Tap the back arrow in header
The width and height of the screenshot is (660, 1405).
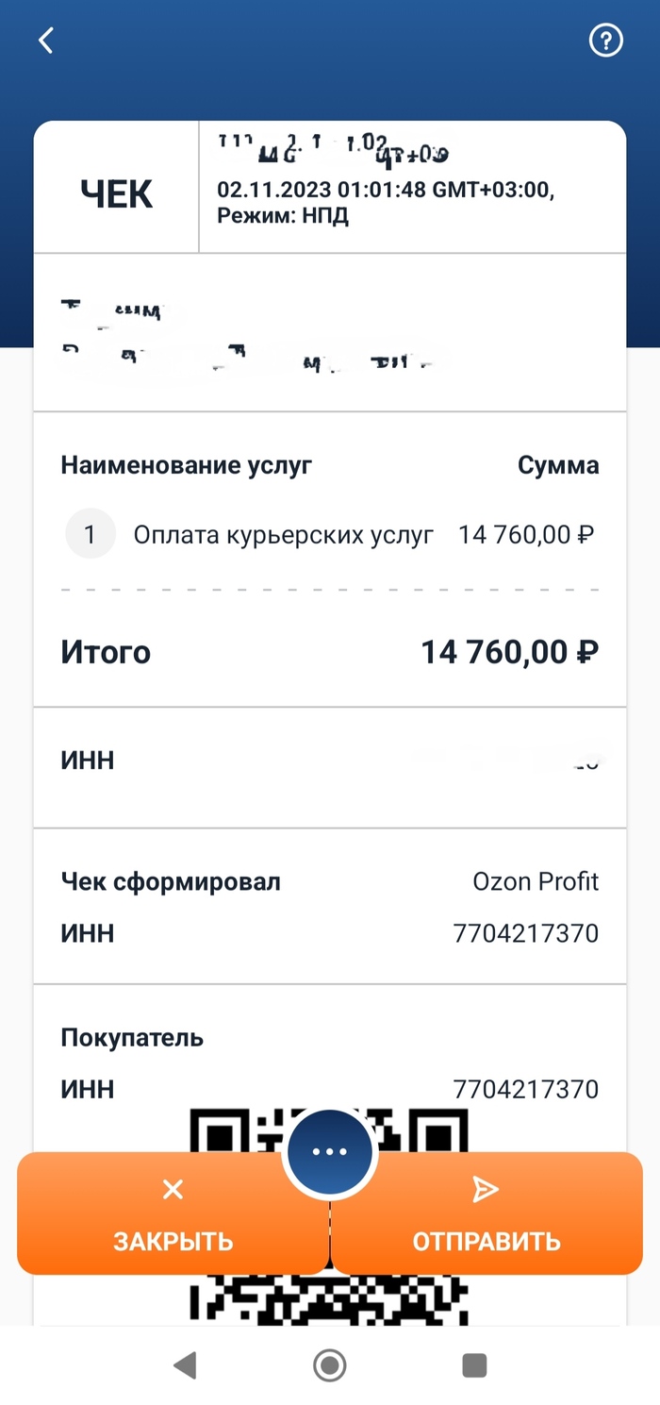[x=45, y=41]
